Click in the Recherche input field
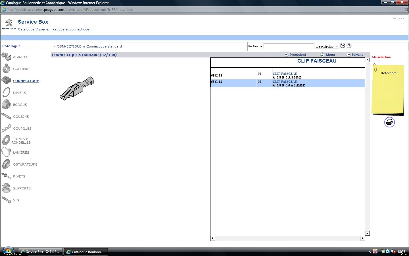 (x=289, y=46)
